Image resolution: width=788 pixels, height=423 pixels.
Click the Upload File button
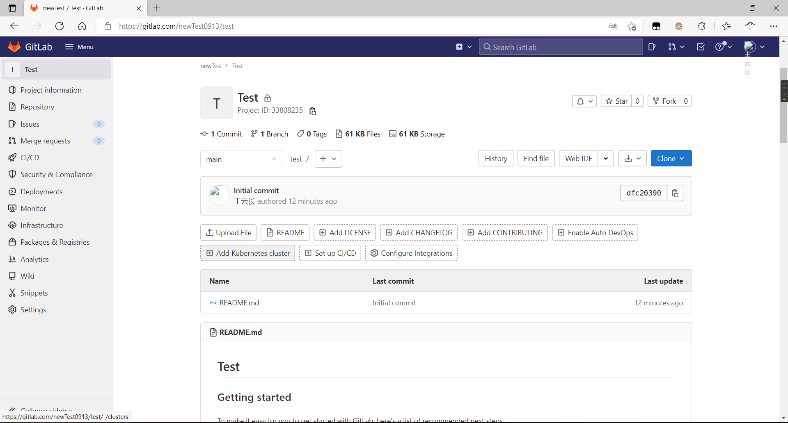[229, 232]
